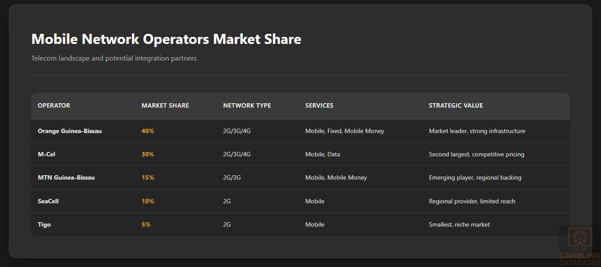Select the SeaCell operator cell

coord(48,201)
